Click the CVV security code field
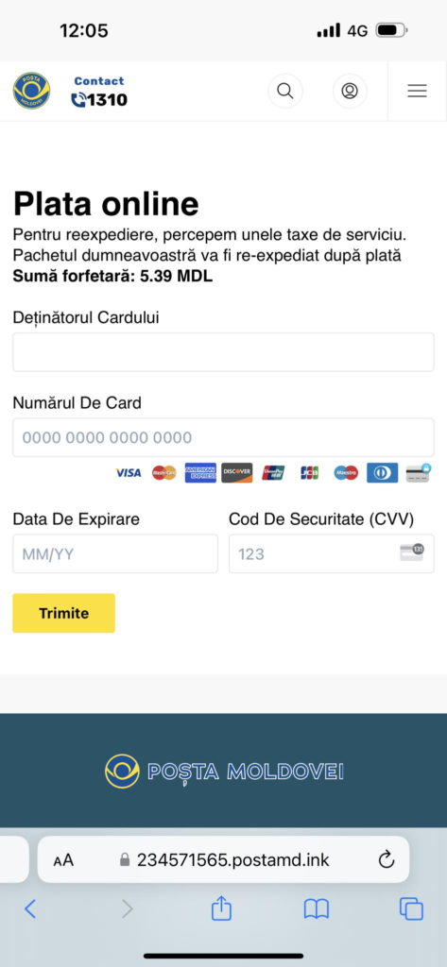447x967 pixels. point(332,553)
